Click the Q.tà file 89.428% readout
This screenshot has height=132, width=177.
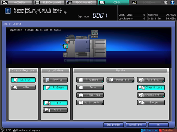pyautogui.click(x=162, y=18)
